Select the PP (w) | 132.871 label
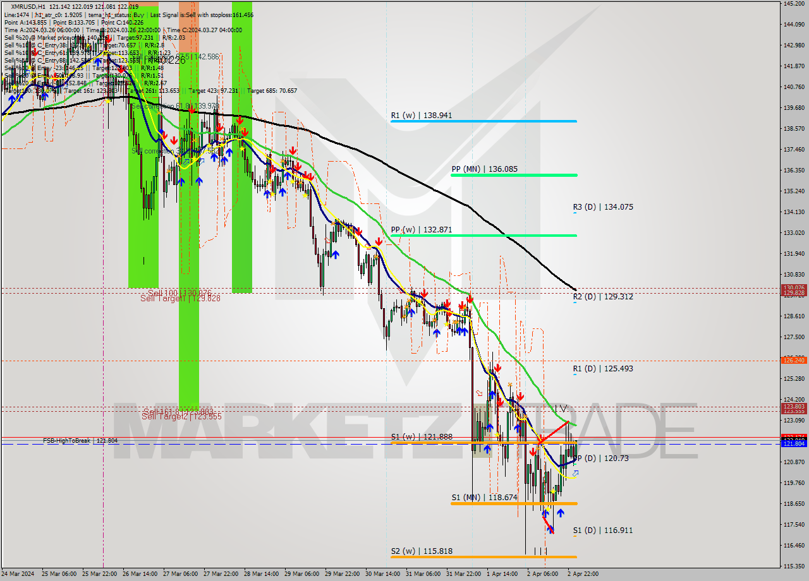This screenshot has width=809, height=581. click(x=422, y=230)
